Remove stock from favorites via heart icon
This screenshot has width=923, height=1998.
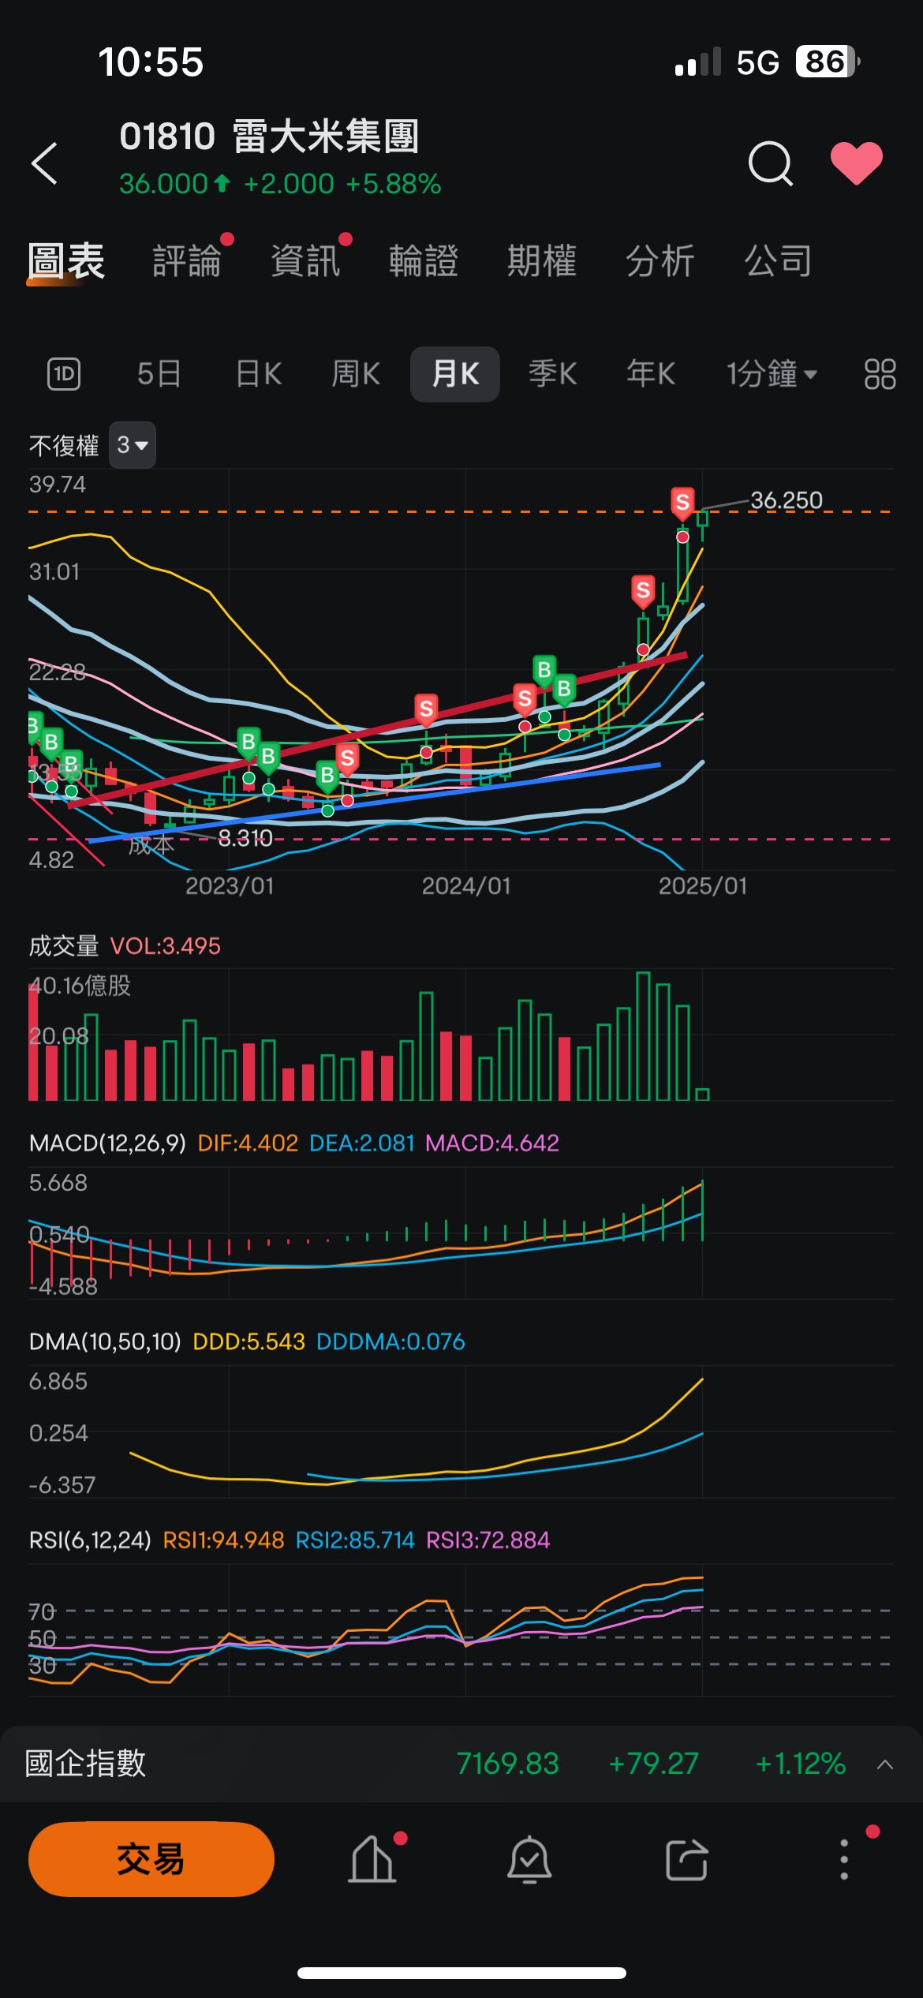point(857,163)
